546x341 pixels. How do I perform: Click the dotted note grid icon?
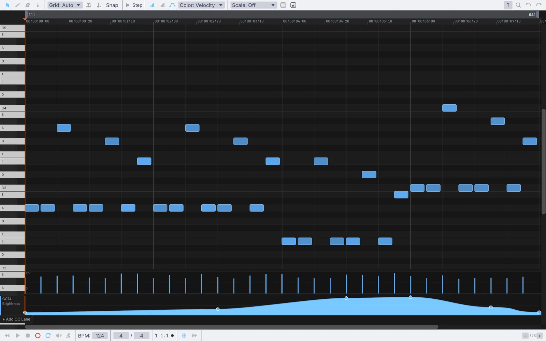(x=99, y=5)
